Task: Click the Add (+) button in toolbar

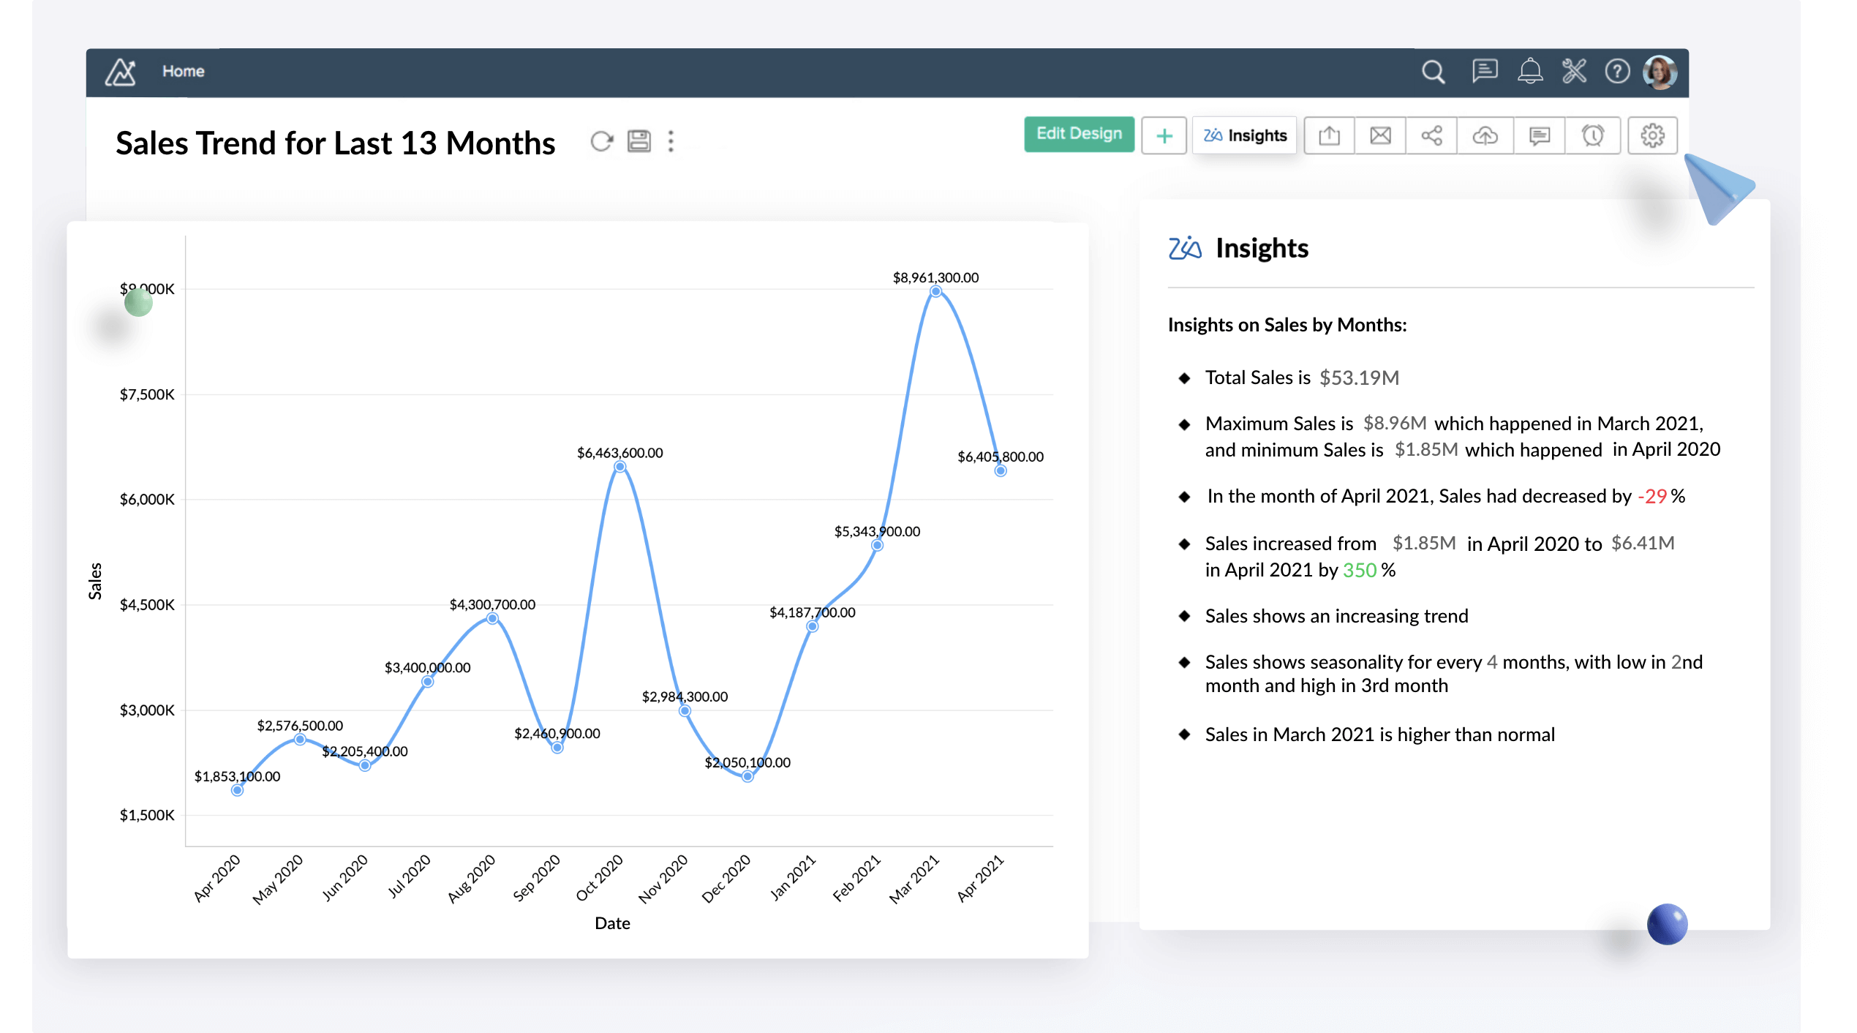Action: (1164, 135)
